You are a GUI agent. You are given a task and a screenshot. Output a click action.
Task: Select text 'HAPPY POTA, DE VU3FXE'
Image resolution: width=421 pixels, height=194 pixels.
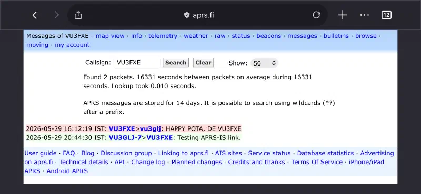click(x=204, y=128)
